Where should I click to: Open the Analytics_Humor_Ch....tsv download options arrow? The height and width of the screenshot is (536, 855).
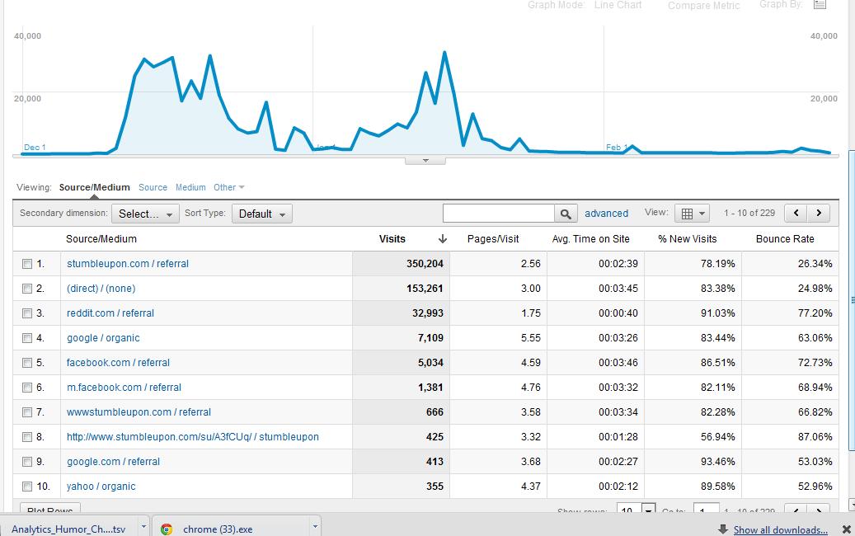pos(144,527)
